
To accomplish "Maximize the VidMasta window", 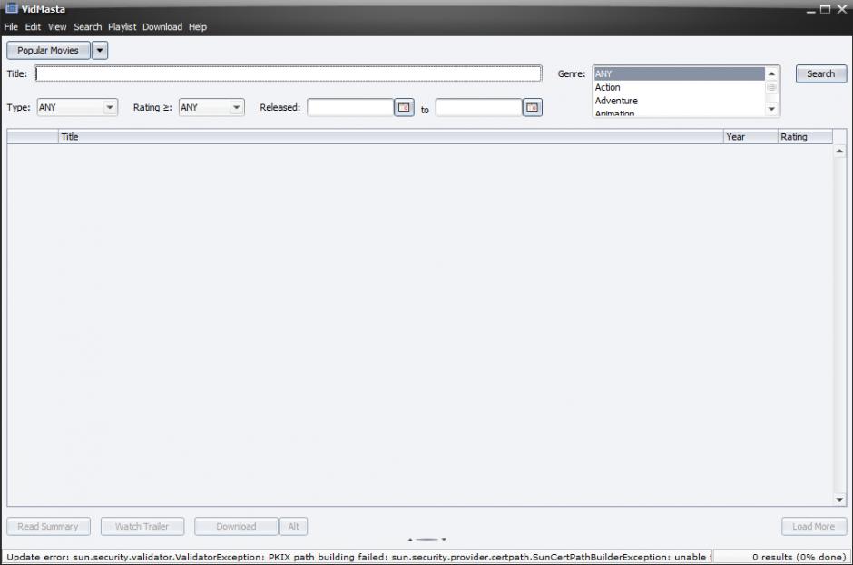I will 825,9.
